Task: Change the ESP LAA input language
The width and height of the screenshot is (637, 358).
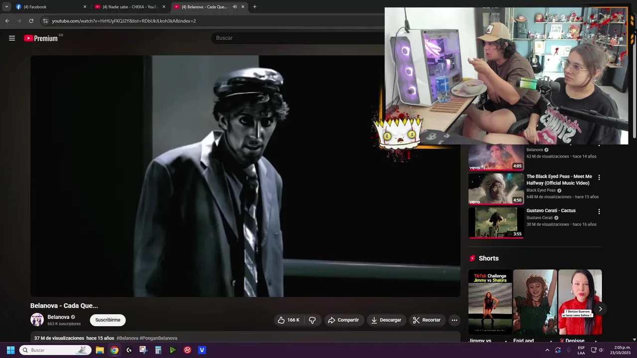Action: (x=581, y=350)
